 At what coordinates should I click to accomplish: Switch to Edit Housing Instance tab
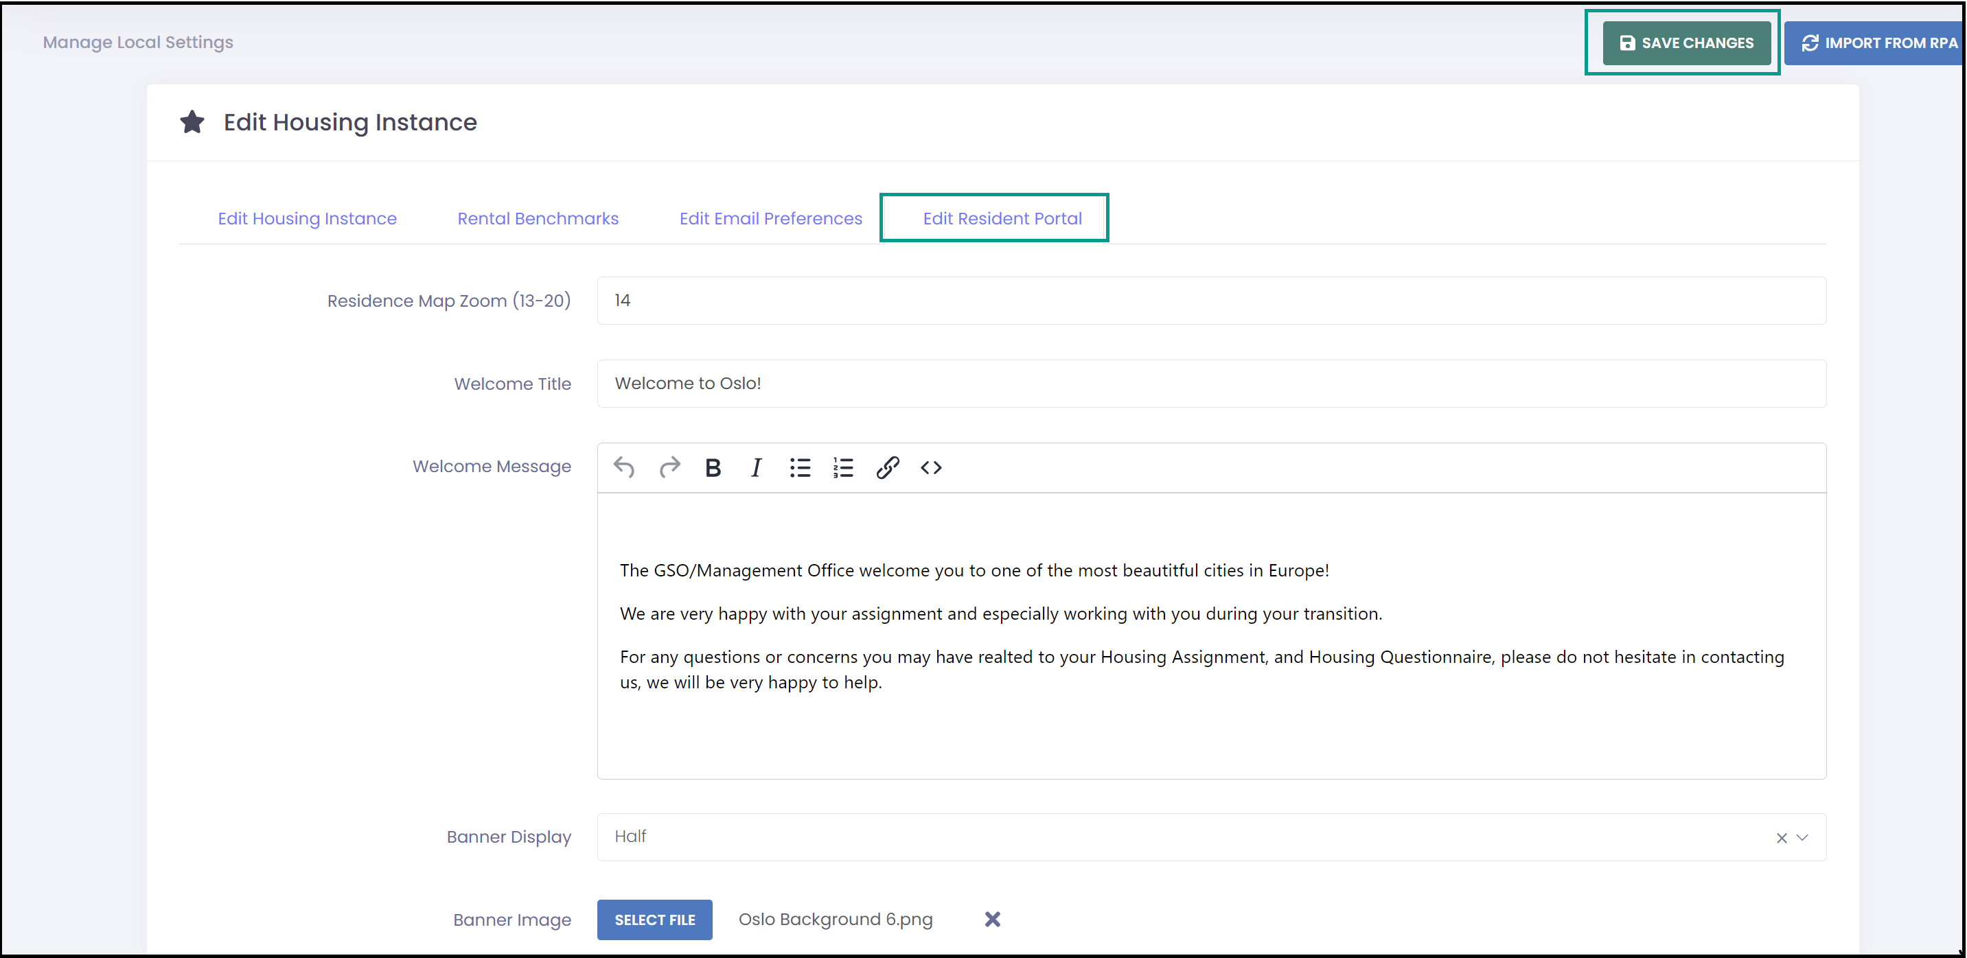pyautogui.click(x=307, y=218)
